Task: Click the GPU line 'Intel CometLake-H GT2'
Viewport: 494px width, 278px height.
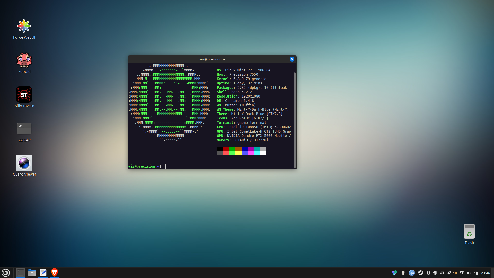Action: (x=254, y=131)
